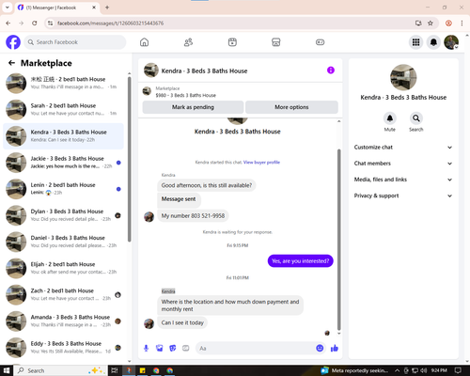Open Daniel - 3 Beds 3 Baths chat
Viewport: 470px width, 376px height.
point(63,242)
